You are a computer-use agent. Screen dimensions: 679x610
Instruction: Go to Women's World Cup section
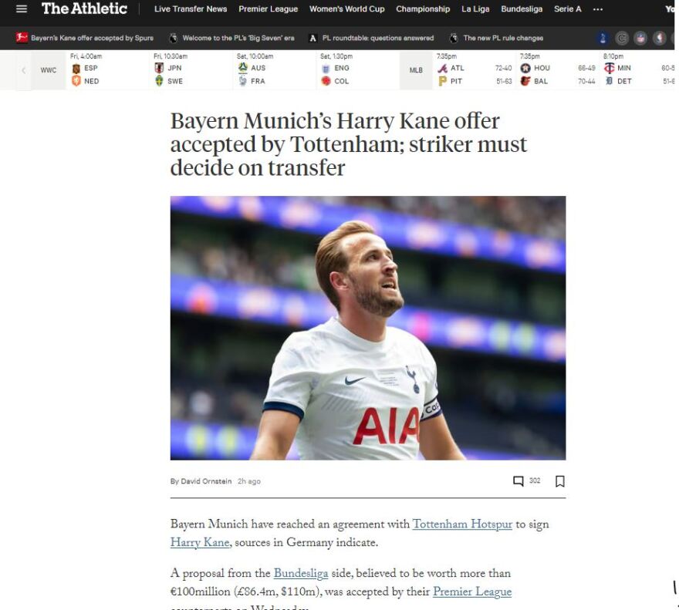tap(347, 9)
